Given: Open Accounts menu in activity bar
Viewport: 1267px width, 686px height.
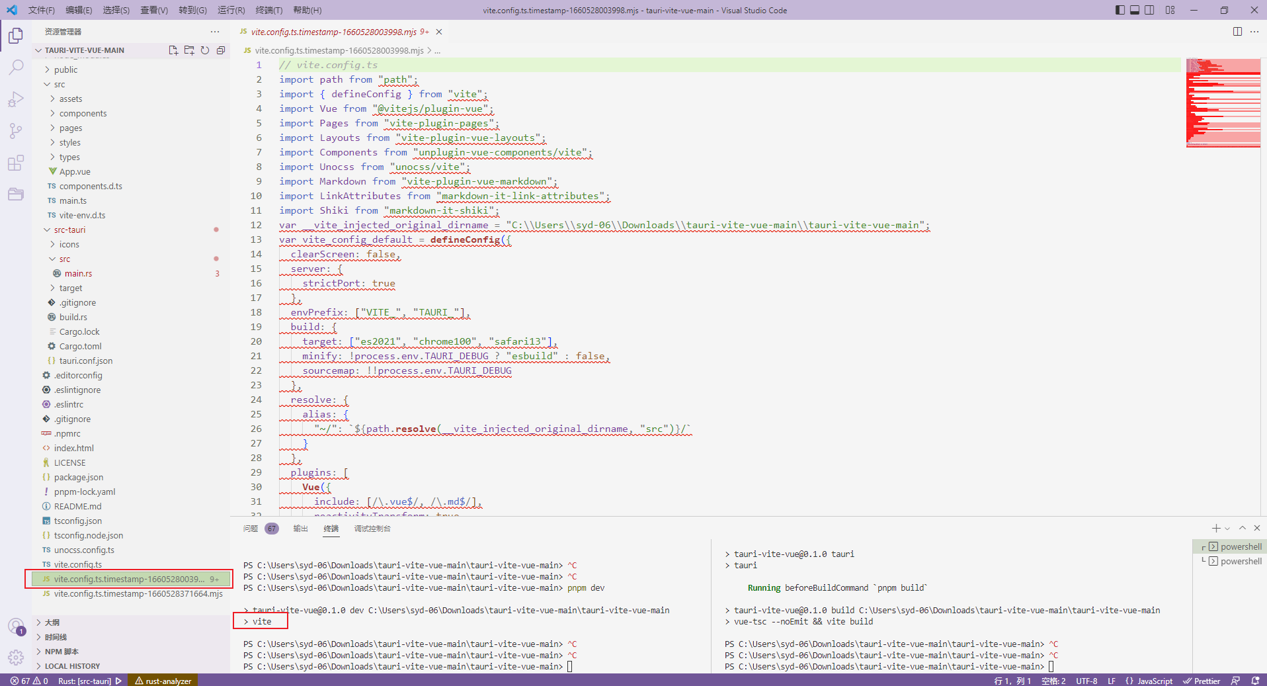Looking at the screenshot, I should 16,626.
